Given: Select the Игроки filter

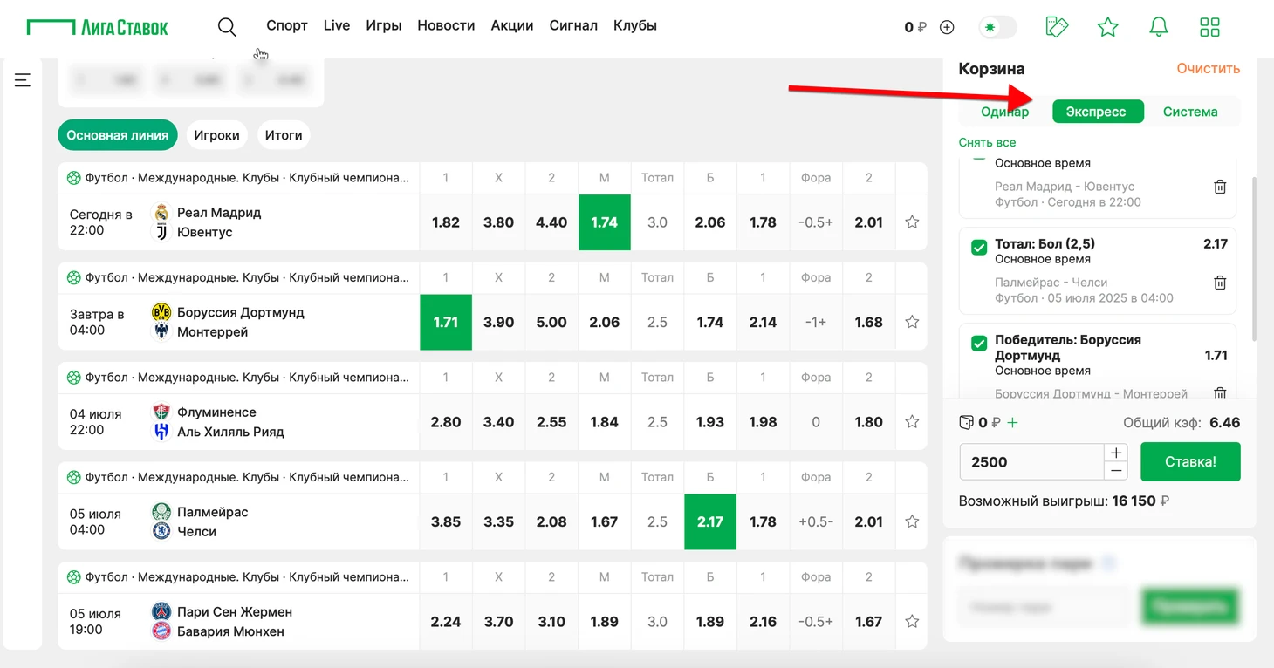Looking at the screenshot, I should tap(216, 135).
